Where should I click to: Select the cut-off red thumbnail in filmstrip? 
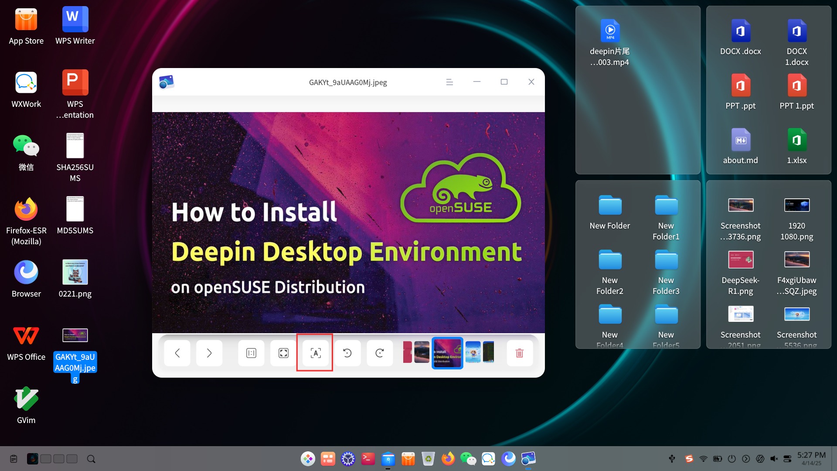click(x=408, y=352)
